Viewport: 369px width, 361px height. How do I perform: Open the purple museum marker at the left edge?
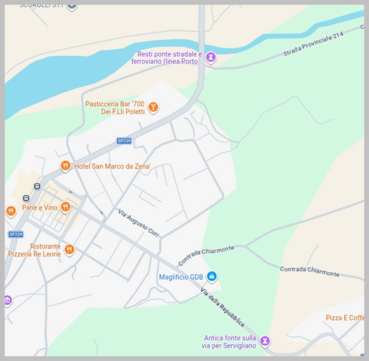[x=8, y=300]
